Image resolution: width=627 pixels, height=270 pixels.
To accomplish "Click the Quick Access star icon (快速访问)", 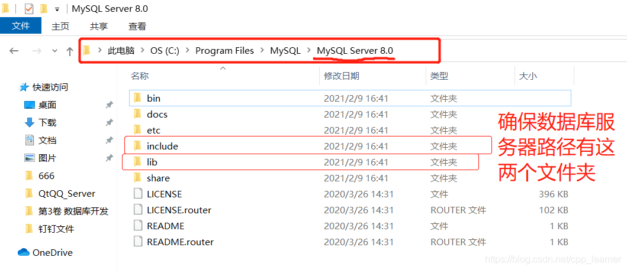I will (24, 87).
